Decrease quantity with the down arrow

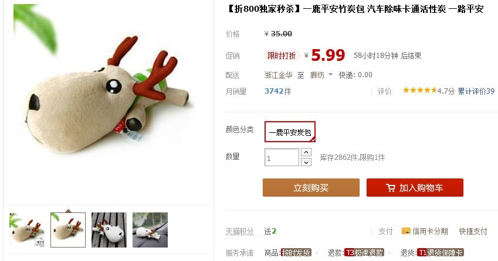pyautogui.click(x=306, y=162)
